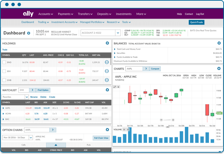Go to Investments
The height and width of the screenshot is (154, 224).
[124, 14]
